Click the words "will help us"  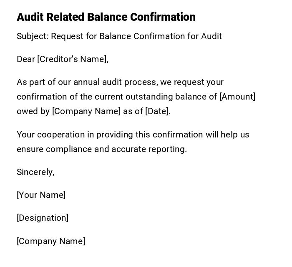click(227, 135)
